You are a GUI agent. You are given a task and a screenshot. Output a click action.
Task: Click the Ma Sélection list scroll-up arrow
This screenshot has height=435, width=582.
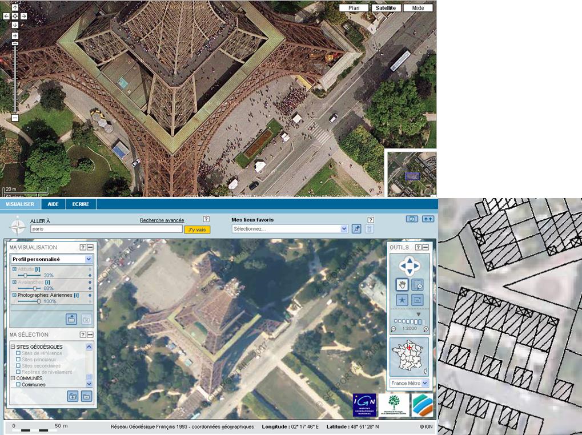(x=89, y=347)
